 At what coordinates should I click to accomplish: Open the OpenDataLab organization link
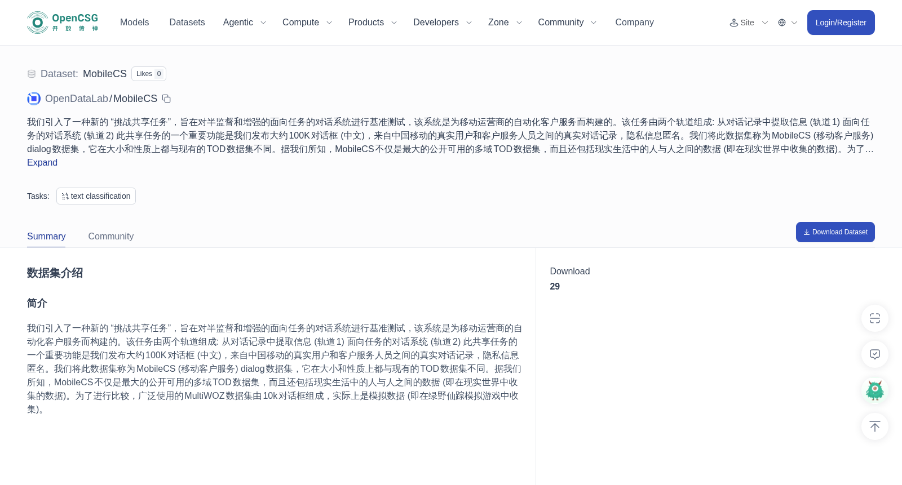(x=77, y=99)
